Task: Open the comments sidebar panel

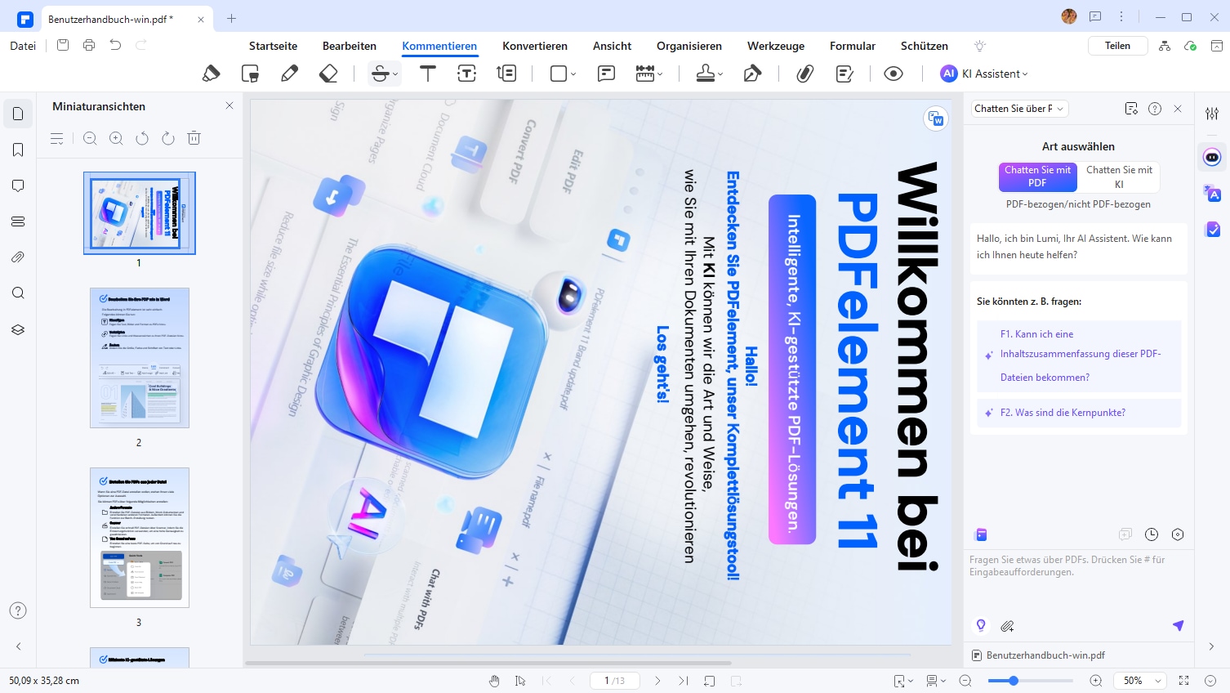Action: click(18, 186)
